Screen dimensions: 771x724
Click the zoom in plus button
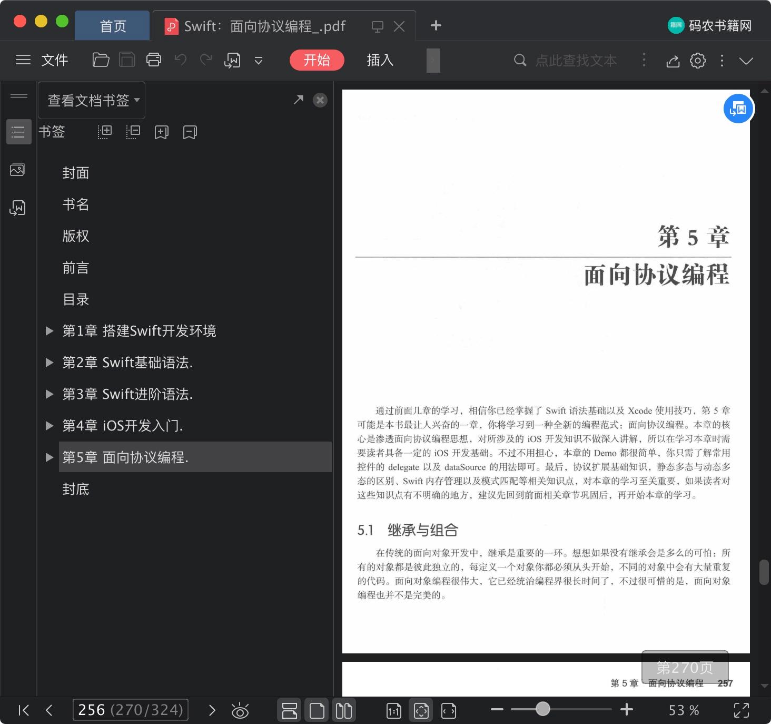(627, 710)
